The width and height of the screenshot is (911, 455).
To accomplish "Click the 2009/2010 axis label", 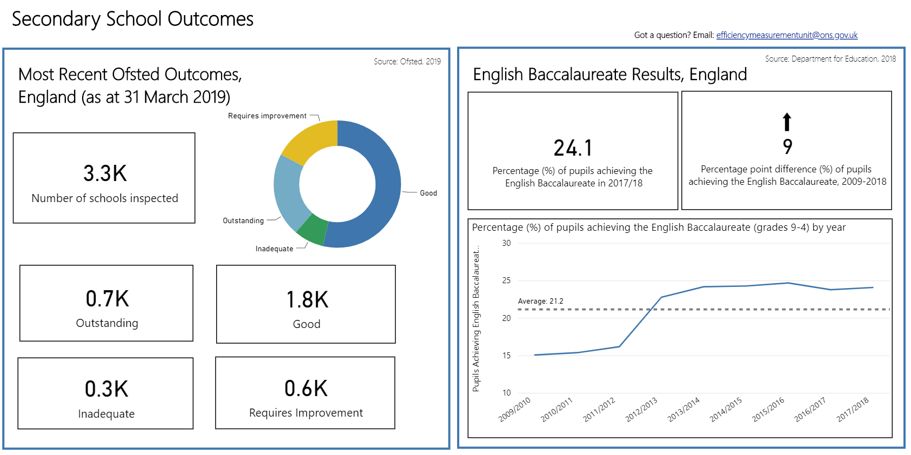I will (x=515, y=410).
